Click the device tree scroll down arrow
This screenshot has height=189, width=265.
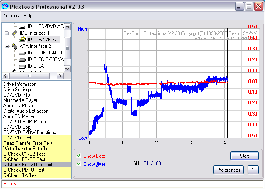click(67, 69)
